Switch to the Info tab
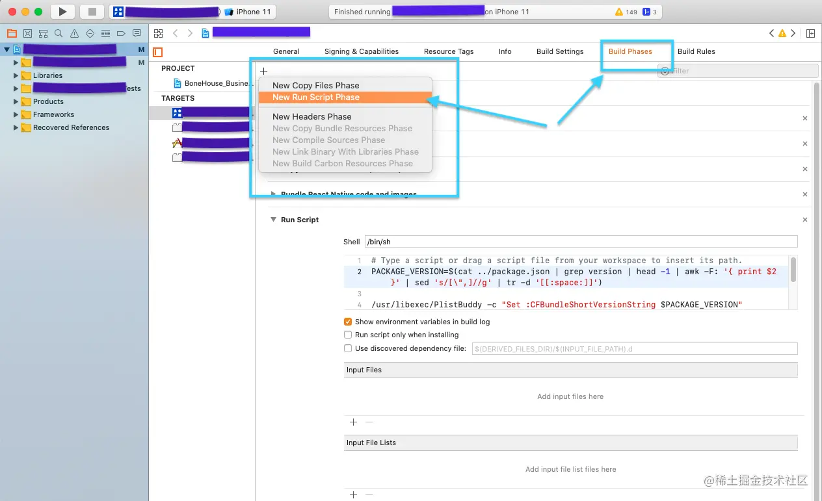Image resolution: width=822 pixels, height=501 pixels. [505, 51]
